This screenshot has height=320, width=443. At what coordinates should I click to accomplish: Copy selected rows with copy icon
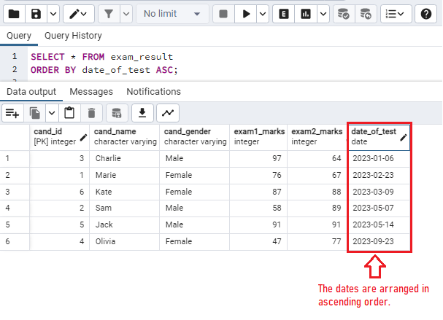tap(35, 113)
